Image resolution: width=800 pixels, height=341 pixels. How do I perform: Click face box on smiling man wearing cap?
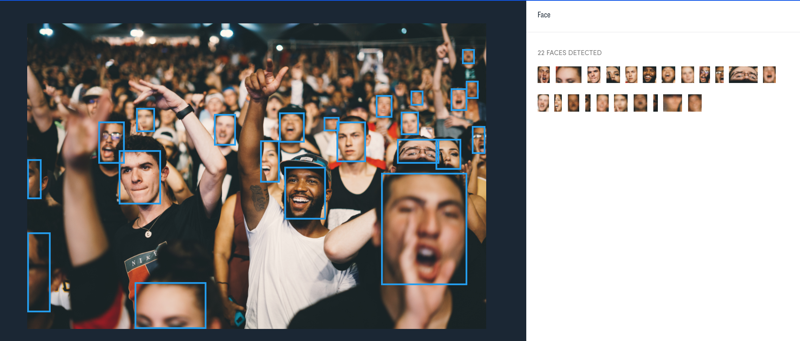pos(305,193)
